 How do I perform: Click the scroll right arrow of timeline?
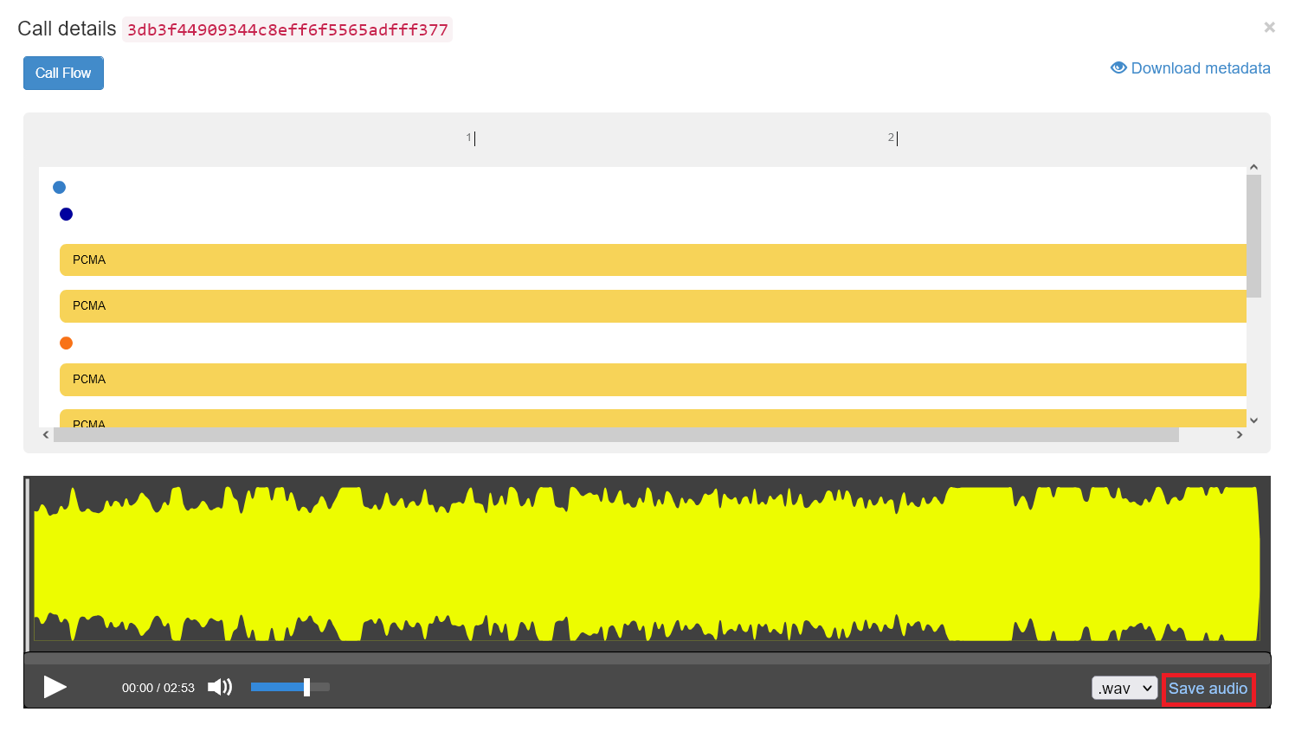pos(1240,435)
